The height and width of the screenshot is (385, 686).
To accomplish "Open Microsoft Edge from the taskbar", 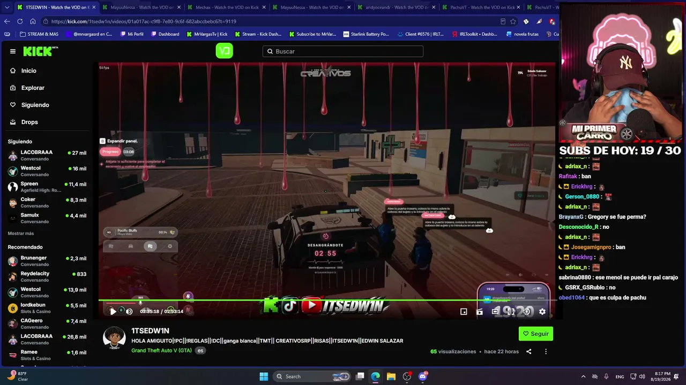I will pos(375,376).
